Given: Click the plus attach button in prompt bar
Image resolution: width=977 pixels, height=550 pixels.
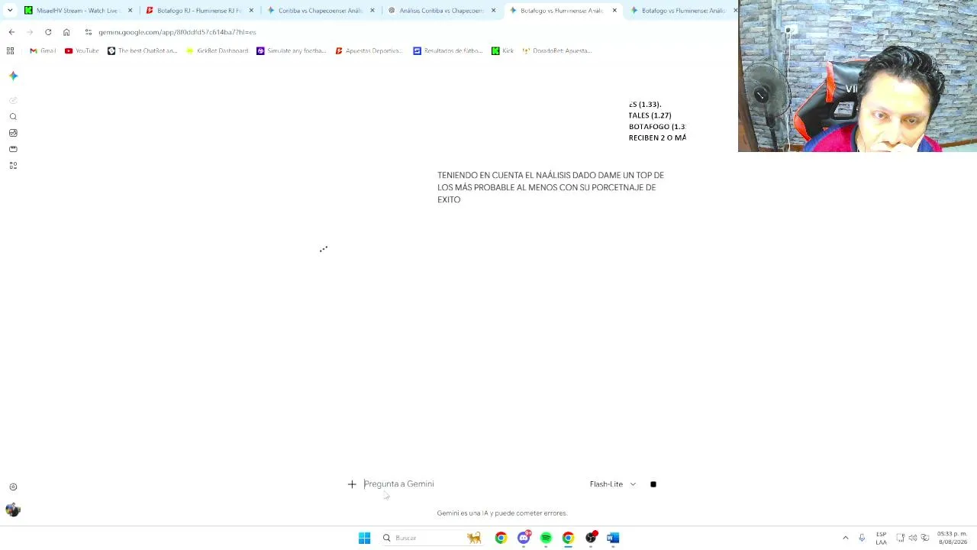Looking at the screenshot, I should (352, 484).
